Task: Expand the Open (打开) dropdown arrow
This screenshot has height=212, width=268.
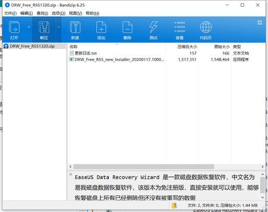Action: [29, 27]
